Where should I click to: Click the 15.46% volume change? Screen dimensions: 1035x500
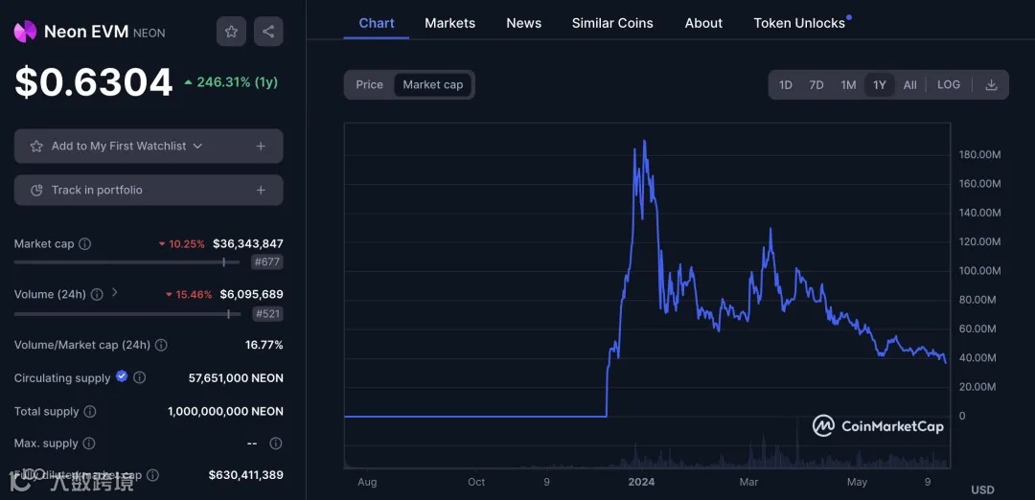pyautogui.click(x=189, y=295)
